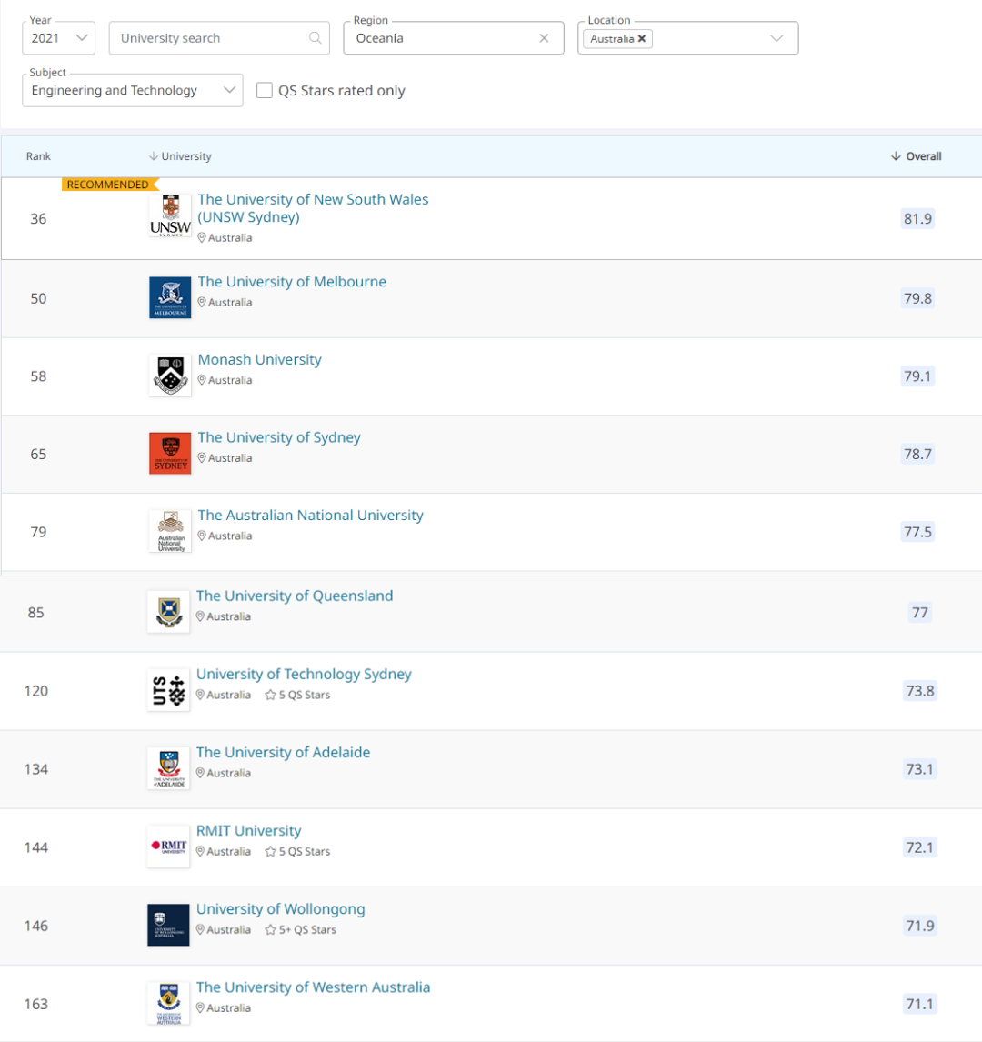This screenshot has height=1042, width=982.
Task: Select the 81.9 overall score
Action: [x=917, y=218]
